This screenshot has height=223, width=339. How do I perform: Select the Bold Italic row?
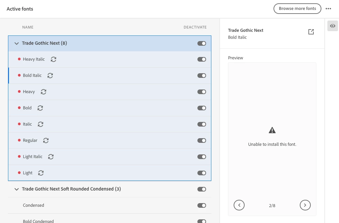110,76
